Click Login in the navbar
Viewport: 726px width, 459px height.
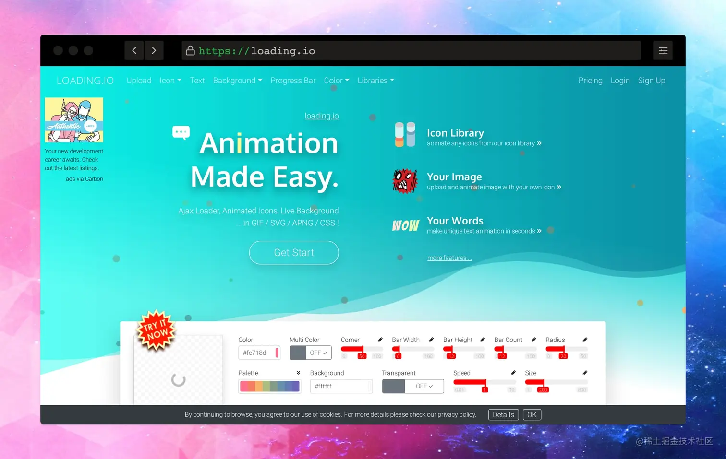(x=620, y=81)
